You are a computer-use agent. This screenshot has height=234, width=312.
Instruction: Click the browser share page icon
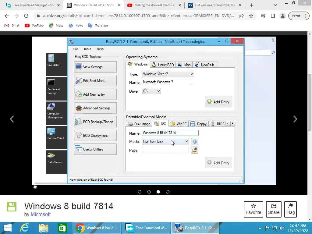(241, 16)
